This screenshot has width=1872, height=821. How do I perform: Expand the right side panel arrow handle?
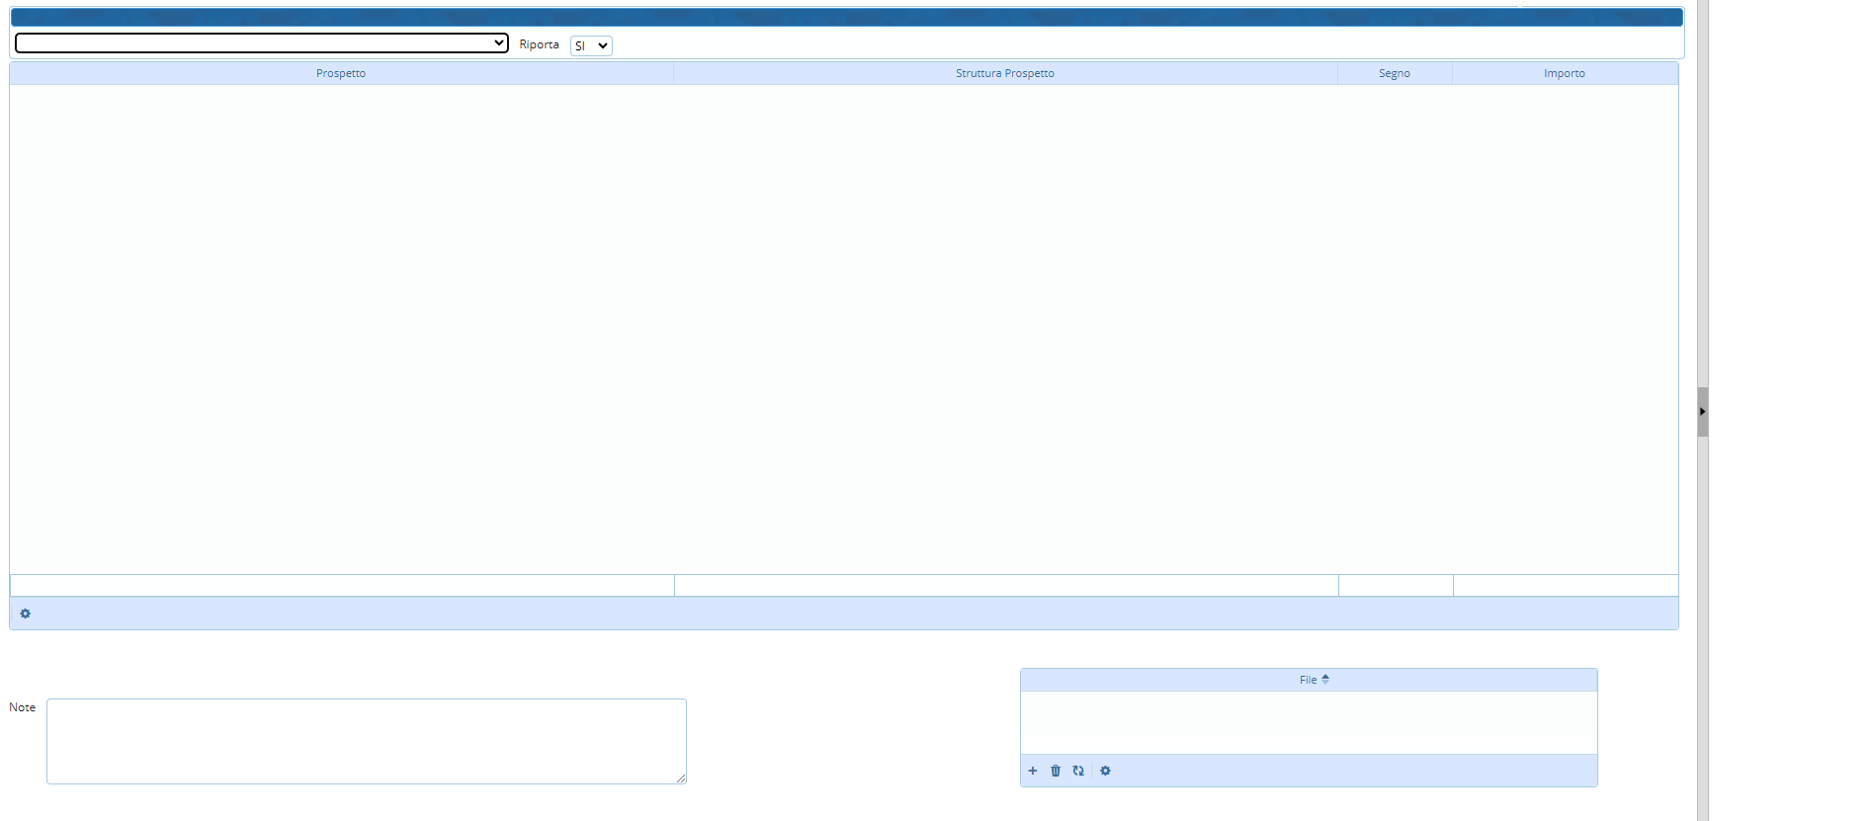(1702, 411)
